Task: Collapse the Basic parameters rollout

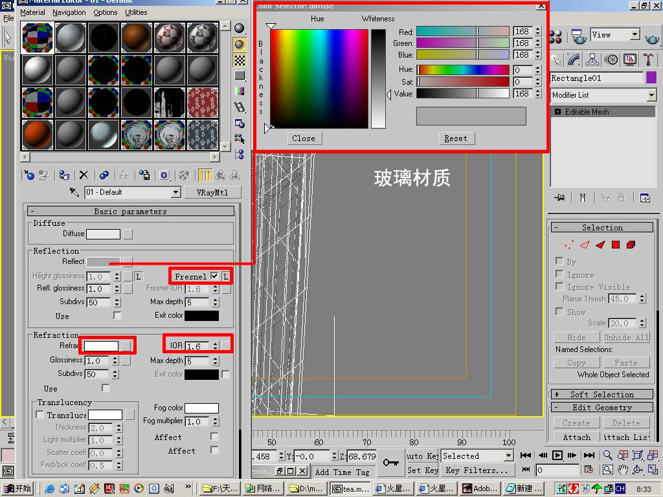Action: 131,212
